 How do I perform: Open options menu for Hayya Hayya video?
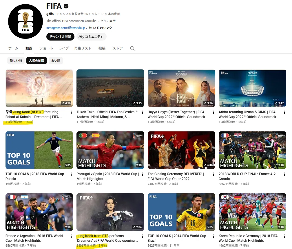coord(213,112)
